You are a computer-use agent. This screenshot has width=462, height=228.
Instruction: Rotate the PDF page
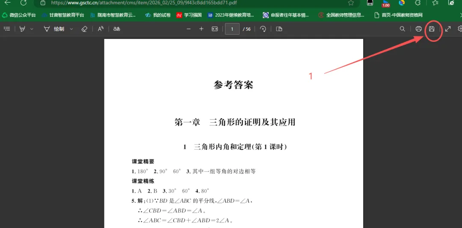point(263,29)
